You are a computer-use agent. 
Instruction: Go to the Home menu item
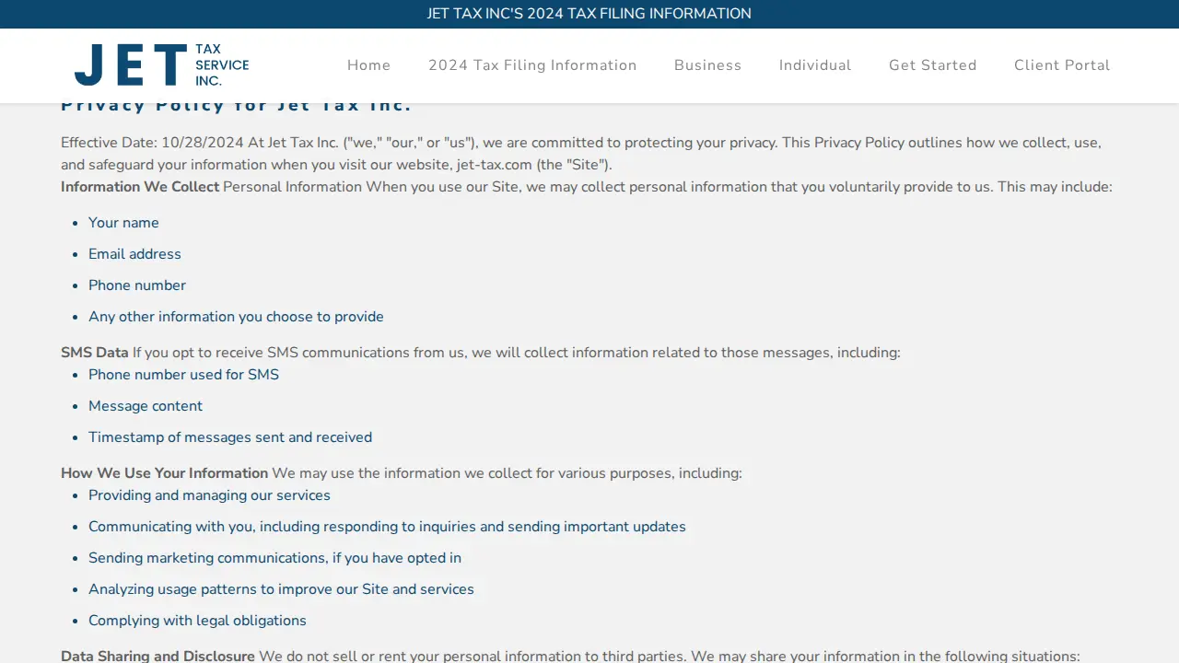(368, 65)
